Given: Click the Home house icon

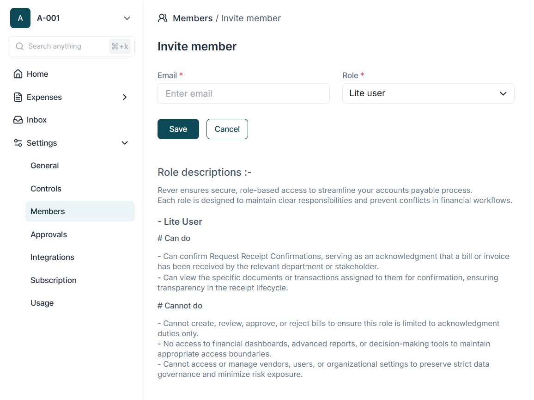Looking at the screenshot, I should (18, 74).
